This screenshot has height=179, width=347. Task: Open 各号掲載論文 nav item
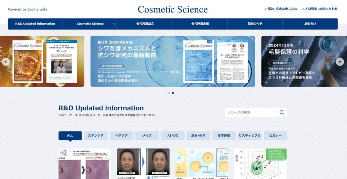tap(145, 24)
